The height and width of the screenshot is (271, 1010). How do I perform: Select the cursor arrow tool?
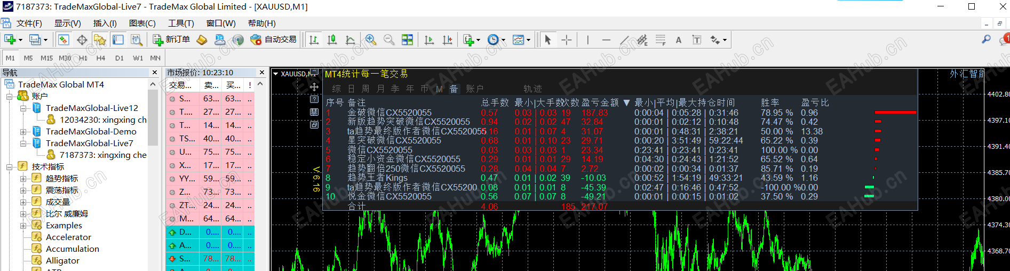point(547,40)
